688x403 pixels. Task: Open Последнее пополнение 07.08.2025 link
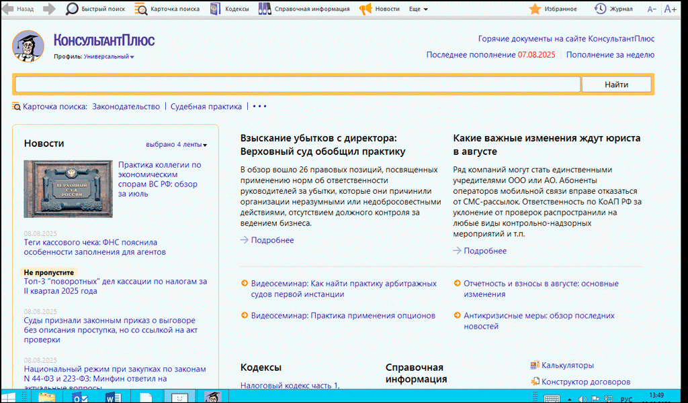tap(490, 55)
